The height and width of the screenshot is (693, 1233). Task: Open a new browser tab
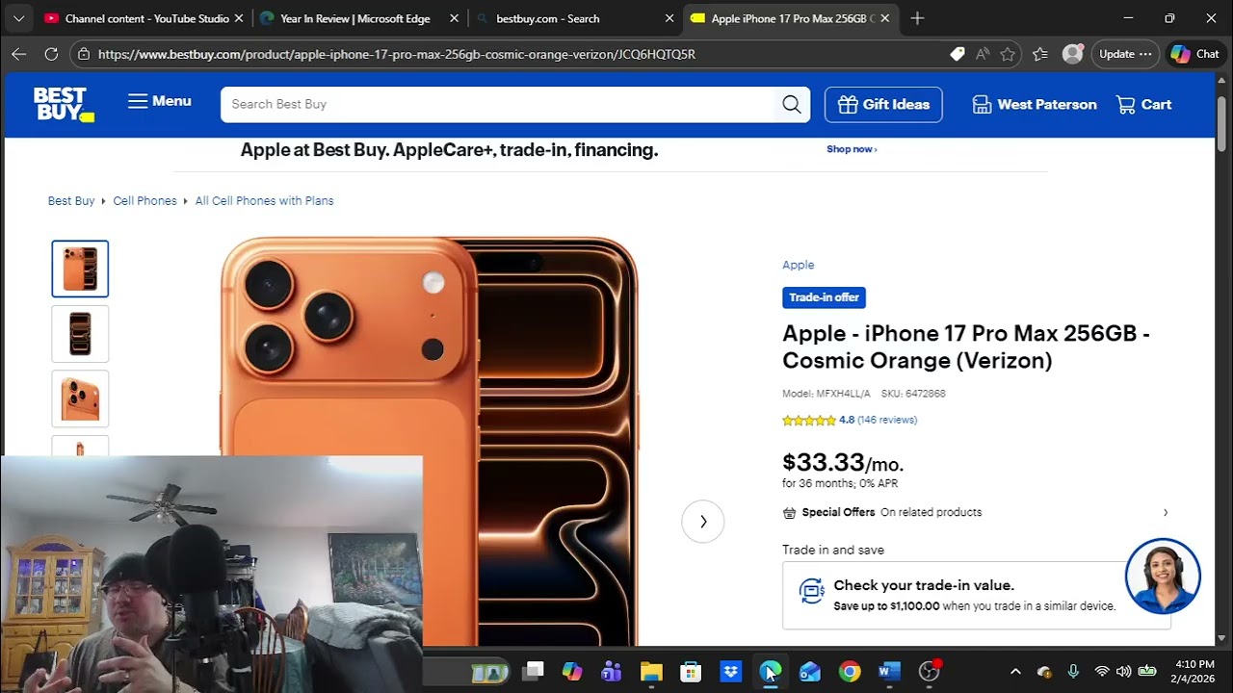917,18
